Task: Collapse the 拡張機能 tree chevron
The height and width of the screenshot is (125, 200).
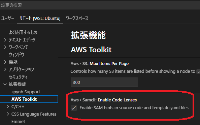Action: click(x=5, y=84)
